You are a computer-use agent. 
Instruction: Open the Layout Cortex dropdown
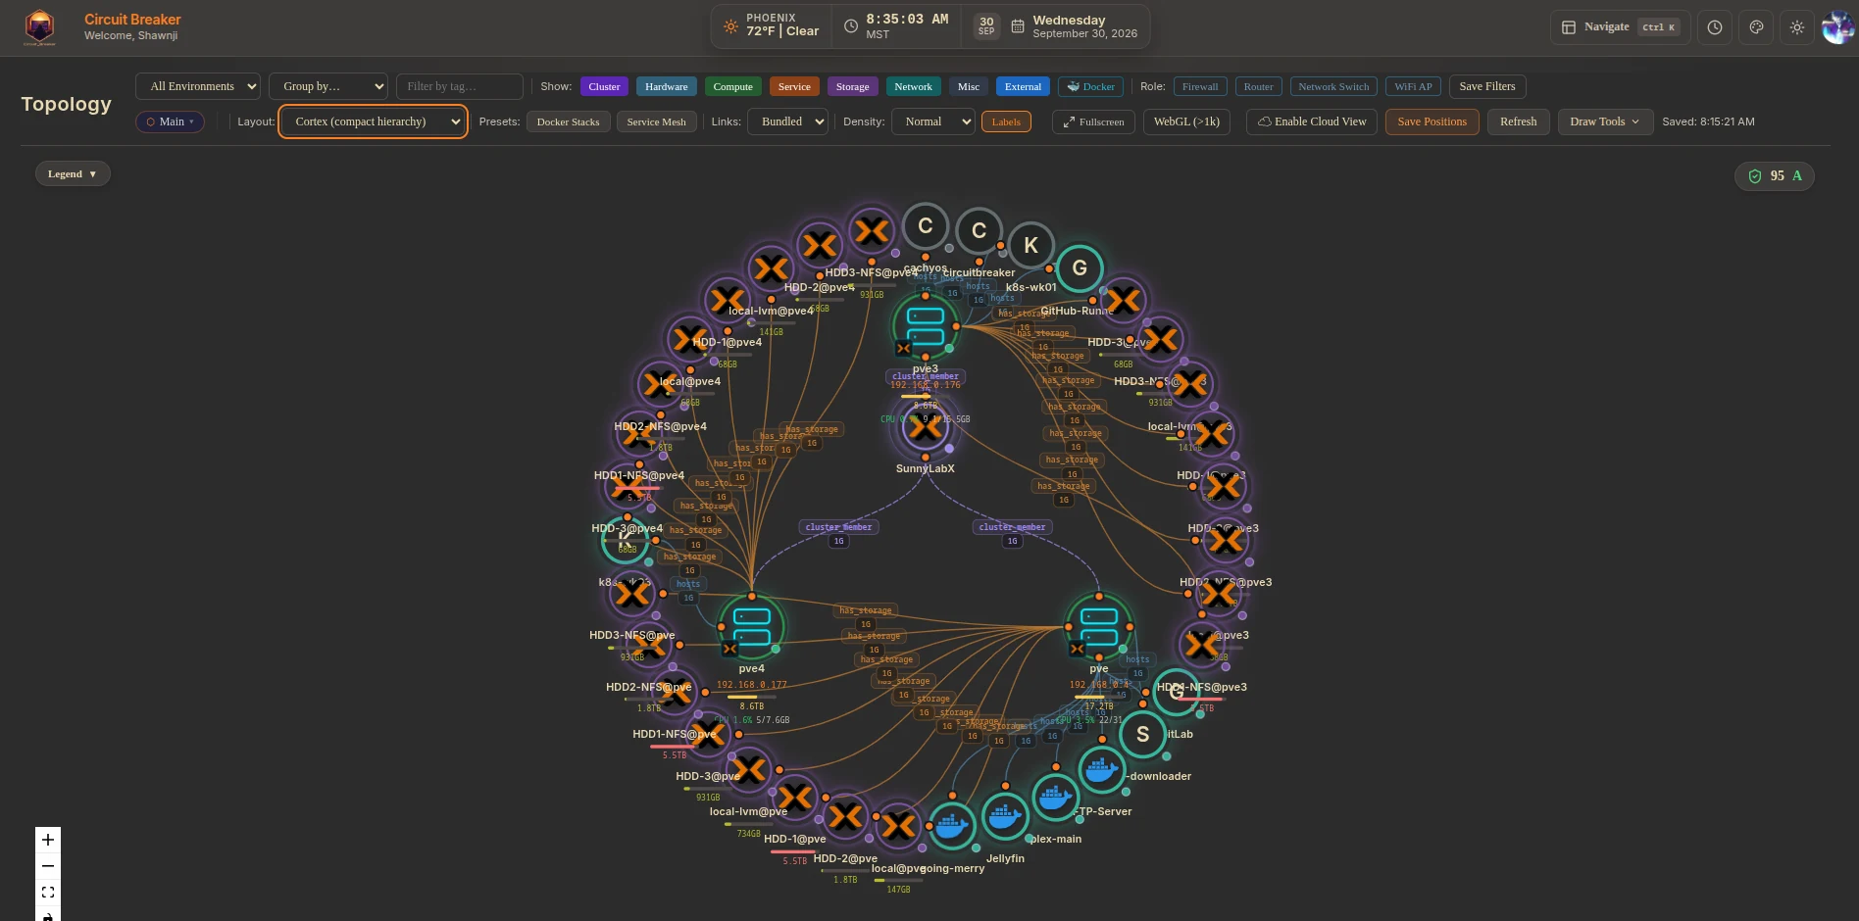373,121
